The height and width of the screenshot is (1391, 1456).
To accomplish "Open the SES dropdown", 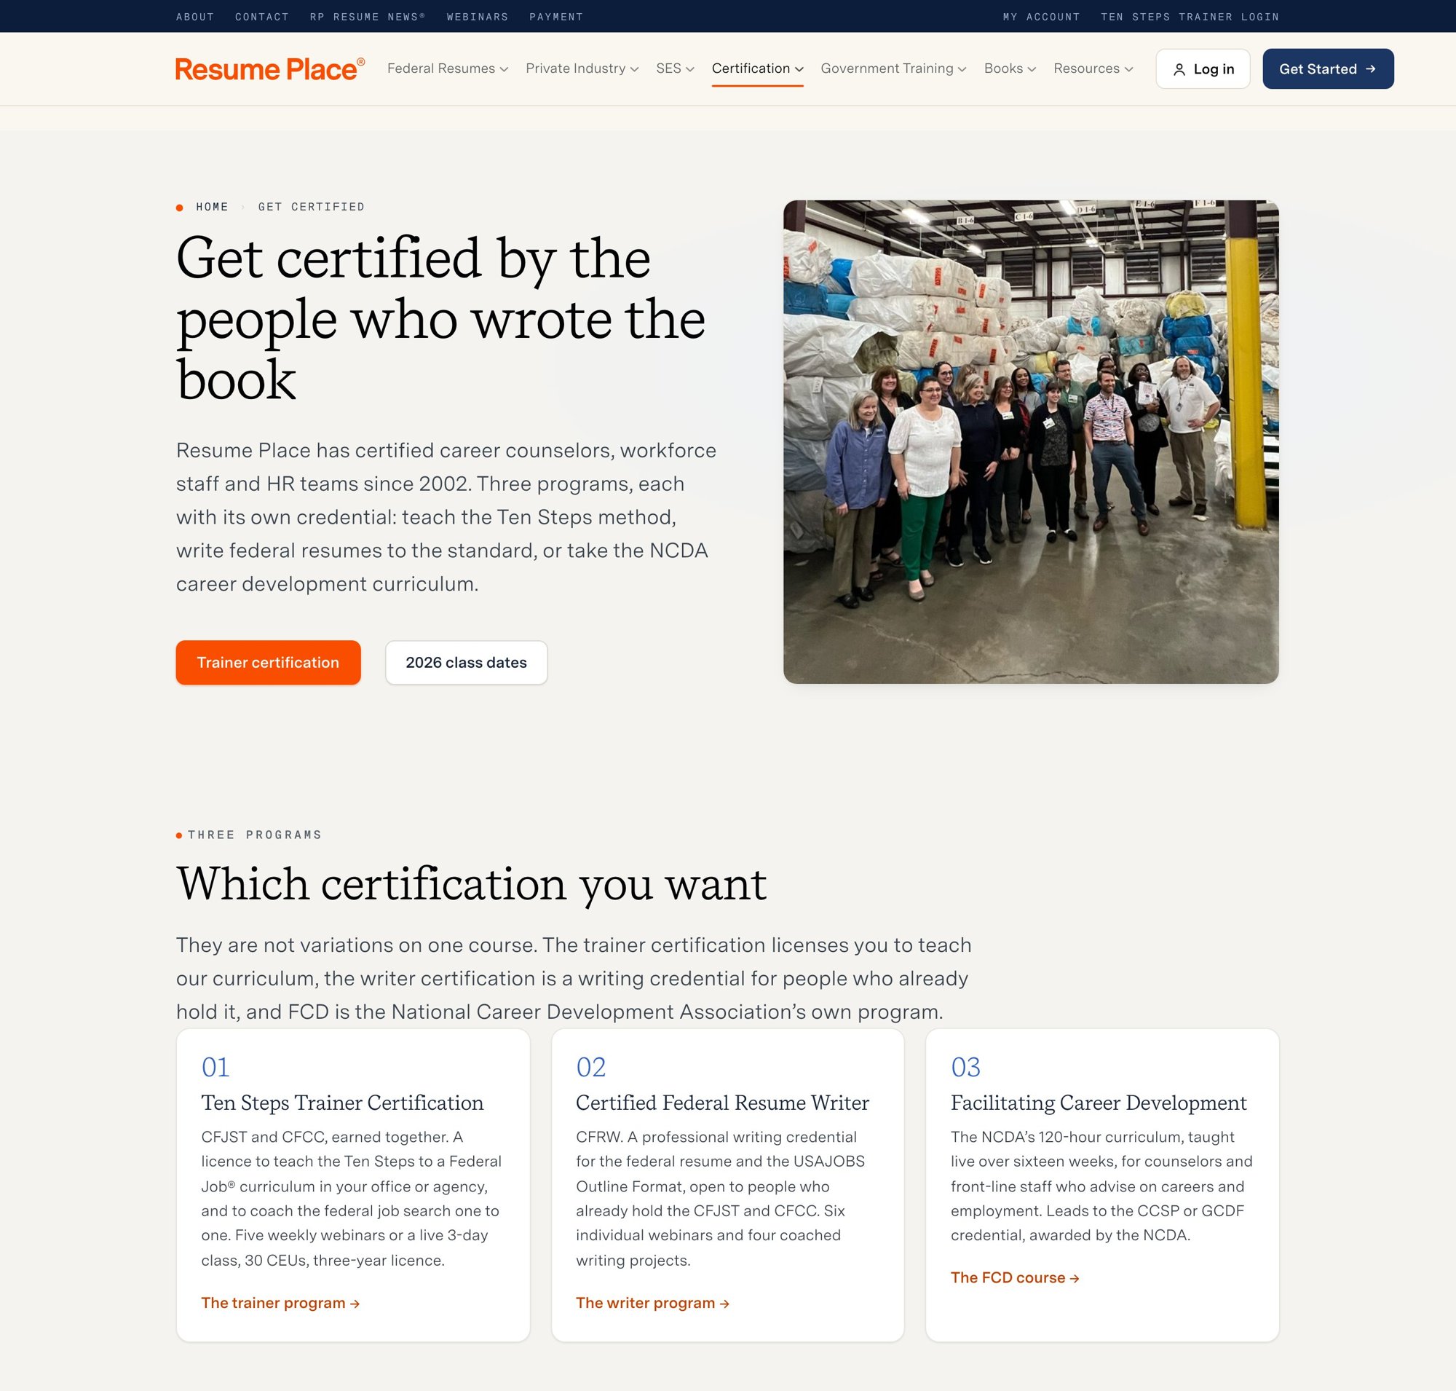I will point(676,68).
